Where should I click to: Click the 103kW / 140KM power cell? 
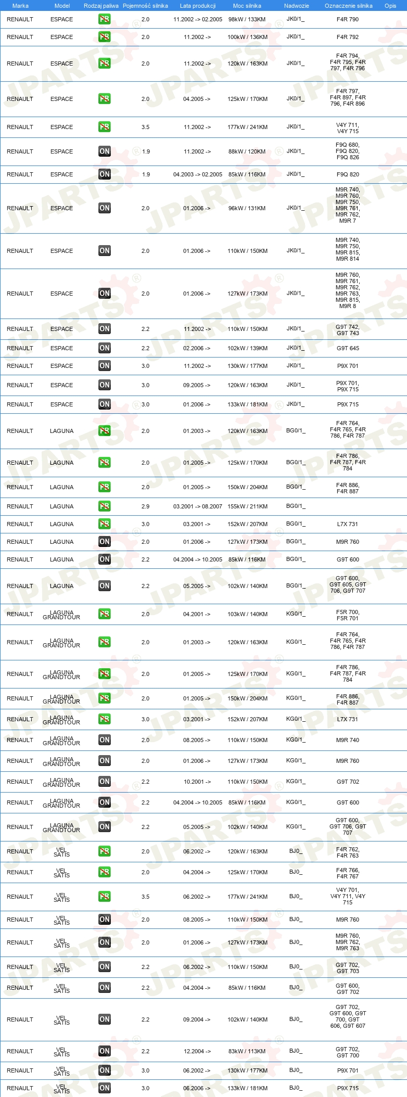tap(247, 614)
